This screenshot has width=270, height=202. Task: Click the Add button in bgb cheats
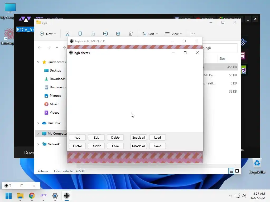(x=77, y=137)
